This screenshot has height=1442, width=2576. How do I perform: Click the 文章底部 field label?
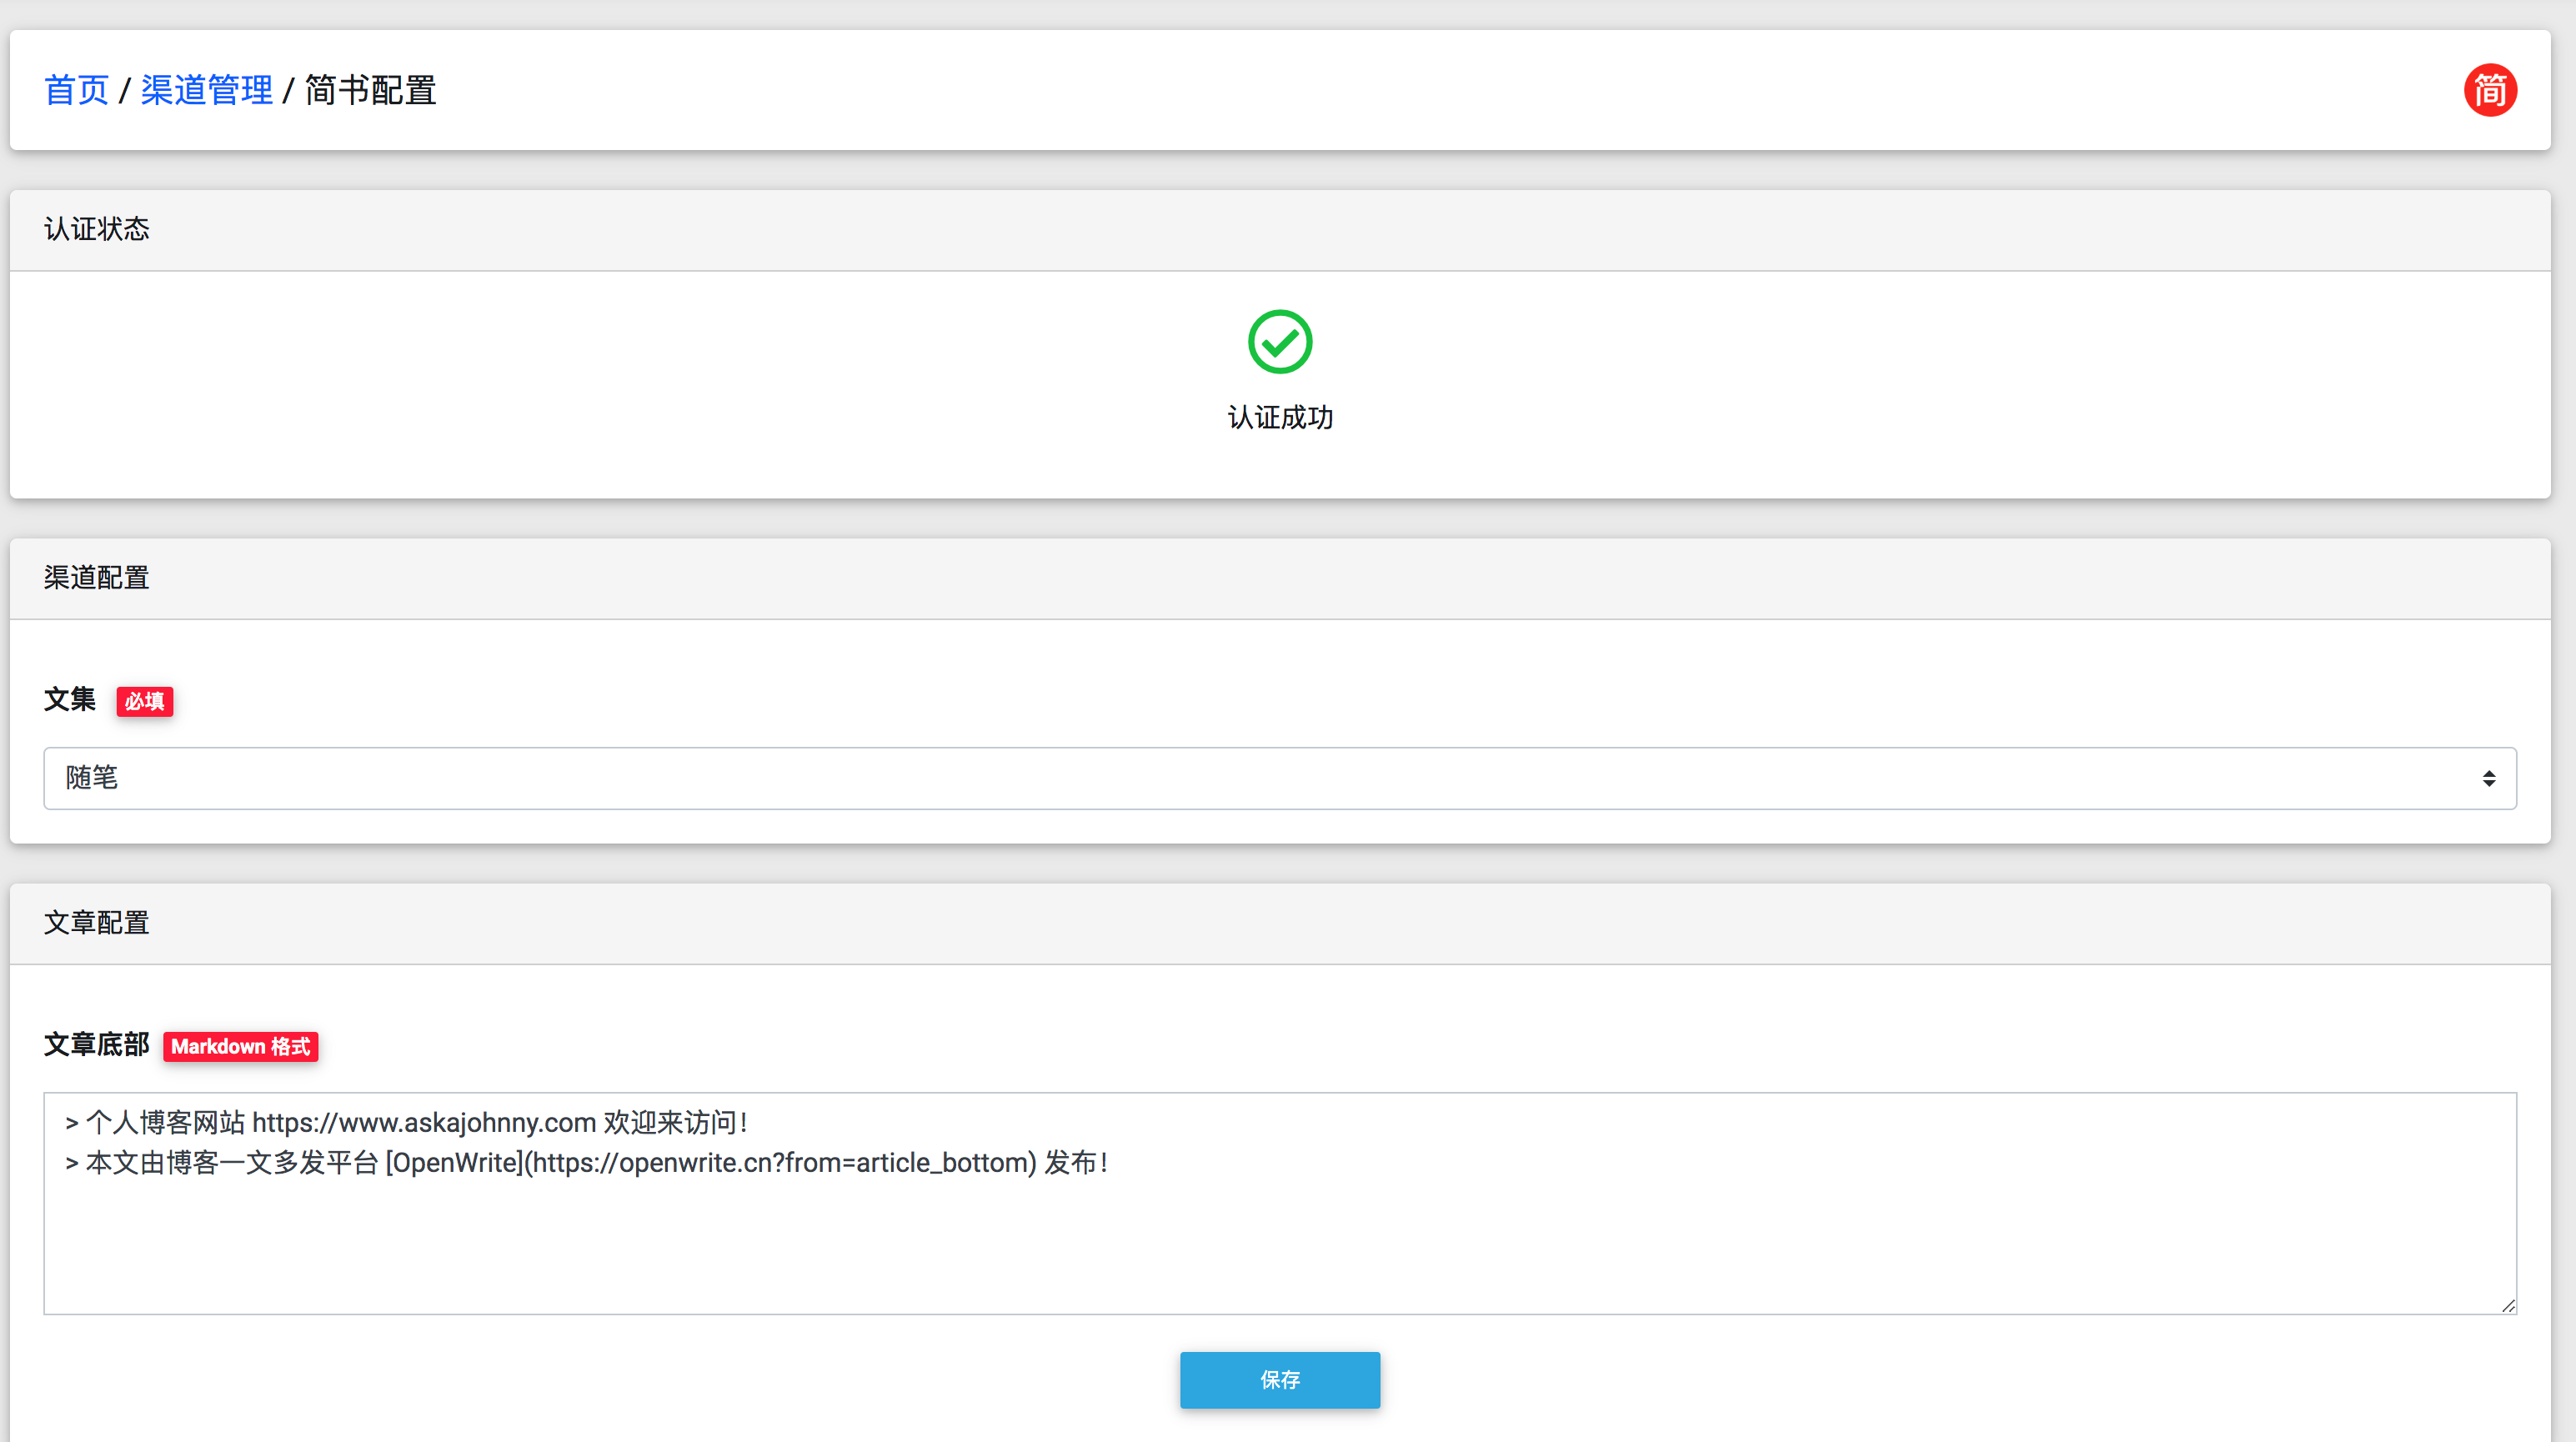click(95, 1045)
